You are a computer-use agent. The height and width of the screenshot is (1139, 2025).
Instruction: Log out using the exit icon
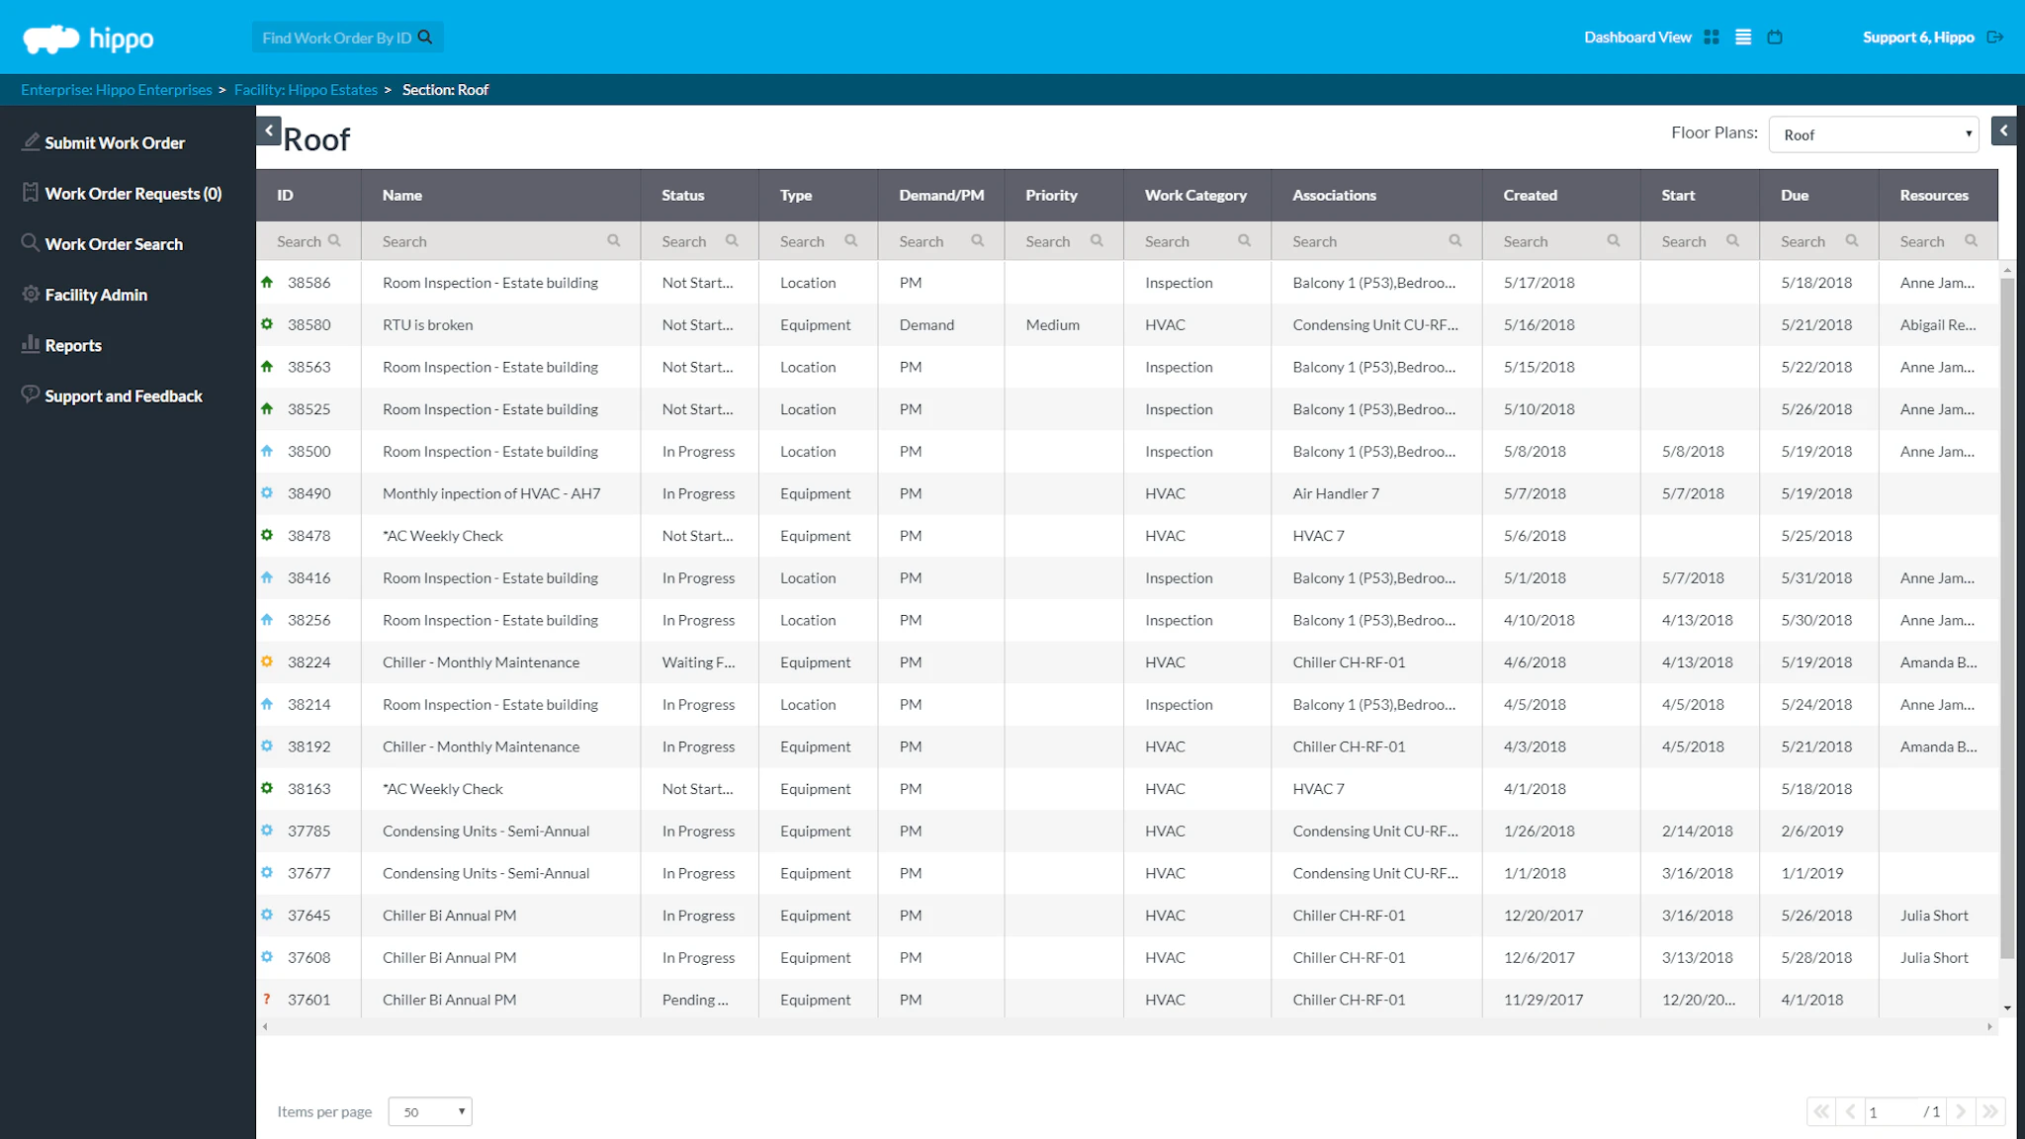tap(1995, 37)
